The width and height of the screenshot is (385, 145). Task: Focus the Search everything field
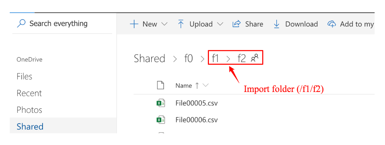(59, 23)
